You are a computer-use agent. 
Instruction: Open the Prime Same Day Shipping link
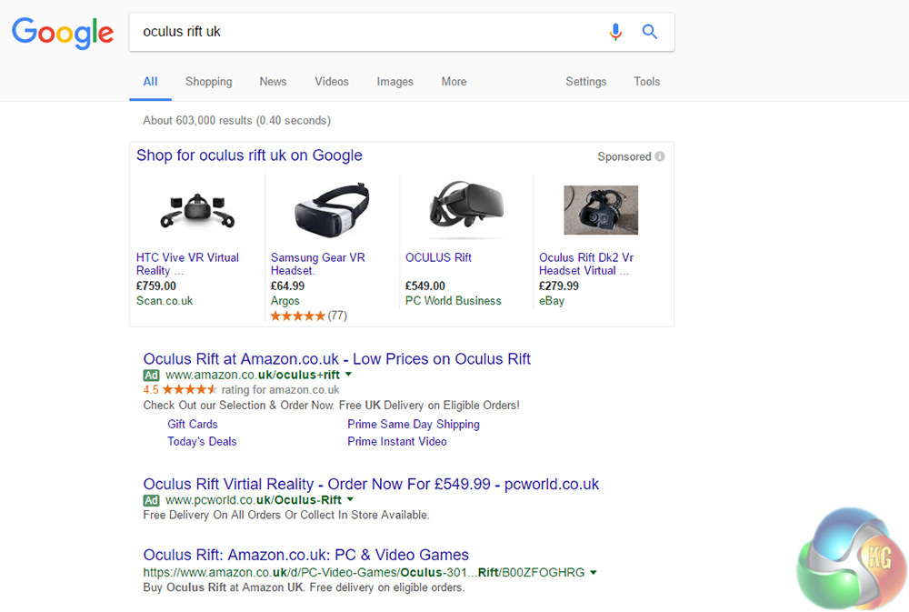[x=413, y=424]
